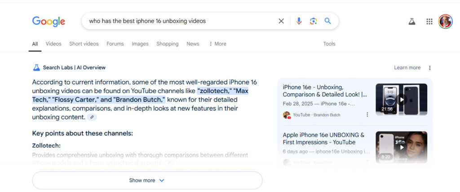Click into the Google search text field
The height and width of the screenshot is (192, 460).
click(x=180, y=21)
